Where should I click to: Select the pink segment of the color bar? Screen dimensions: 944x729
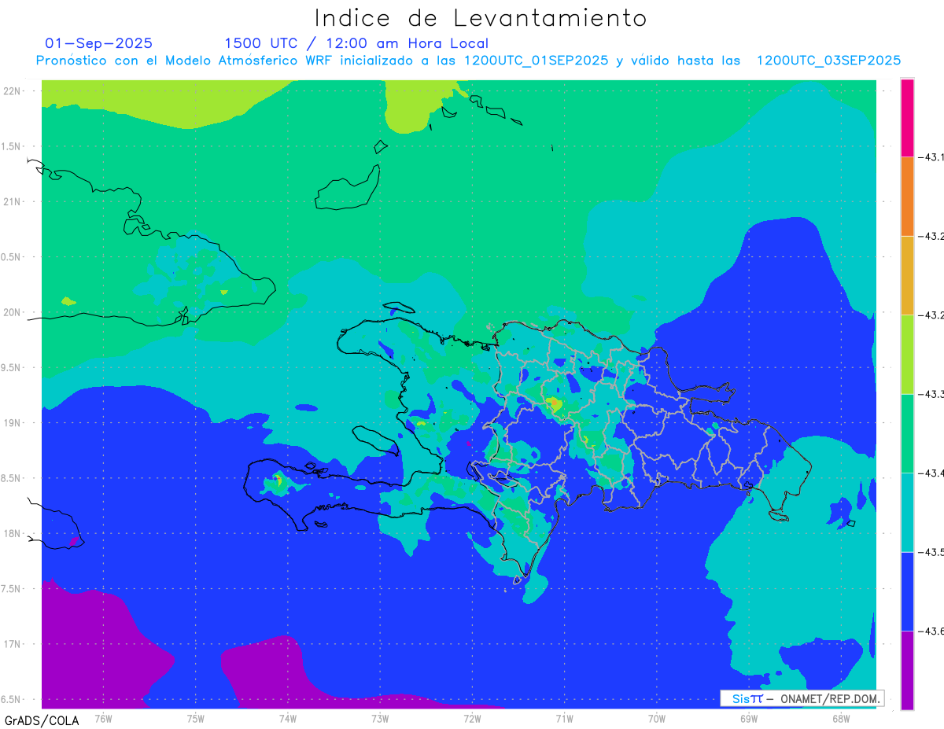(x=908, y=118)
